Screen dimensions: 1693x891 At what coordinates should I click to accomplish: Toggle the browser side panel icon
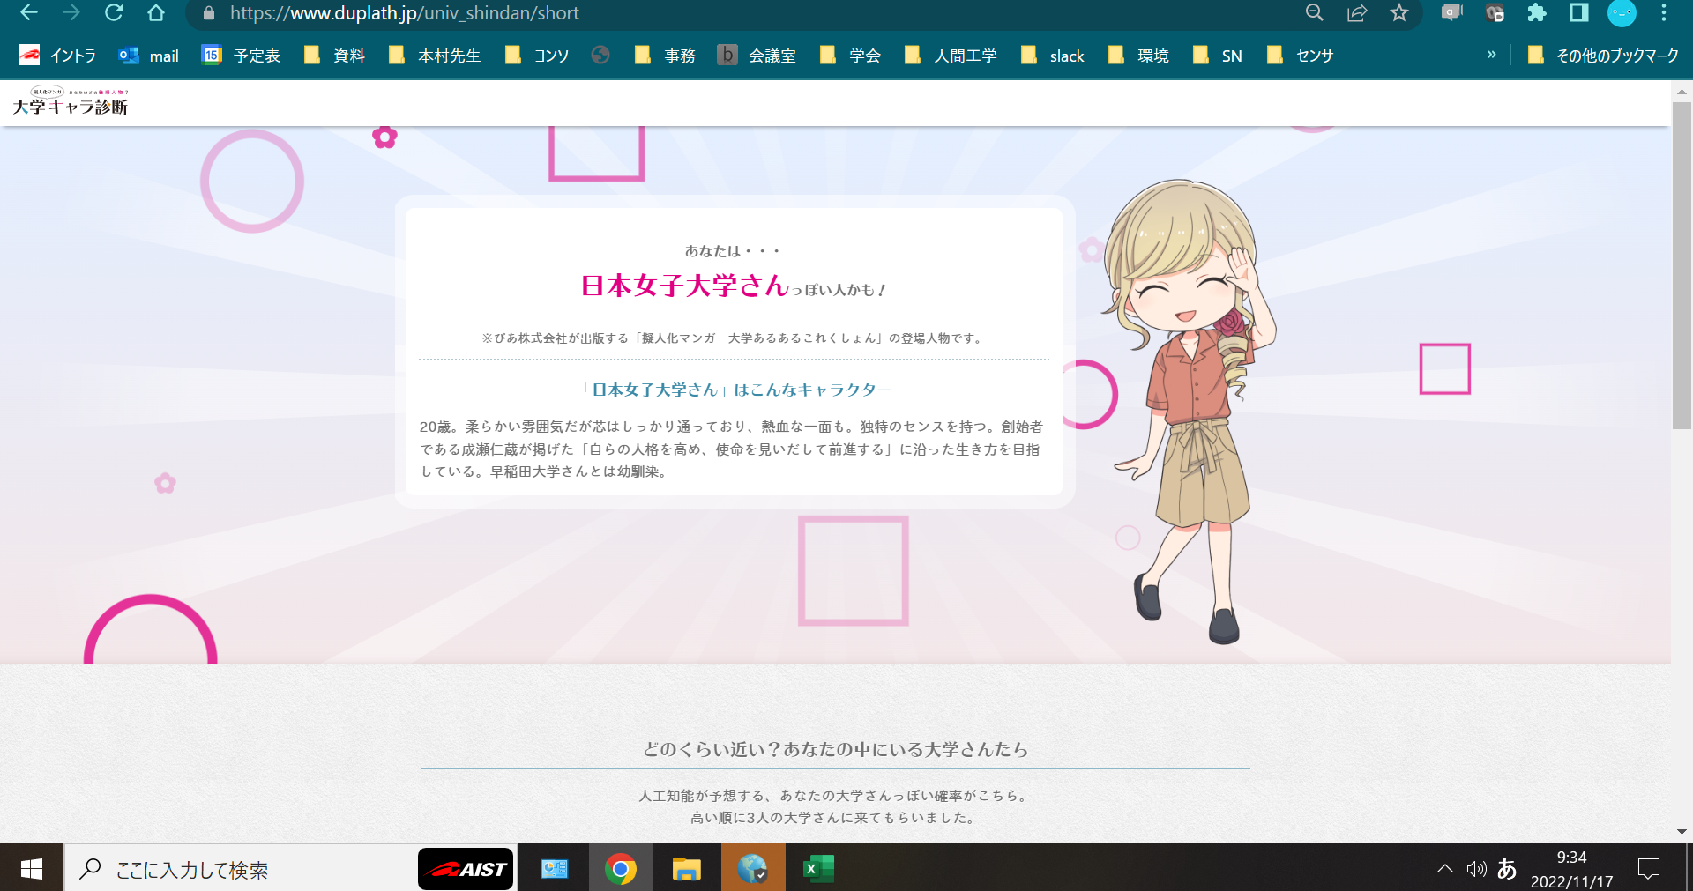coord(1579,12)
